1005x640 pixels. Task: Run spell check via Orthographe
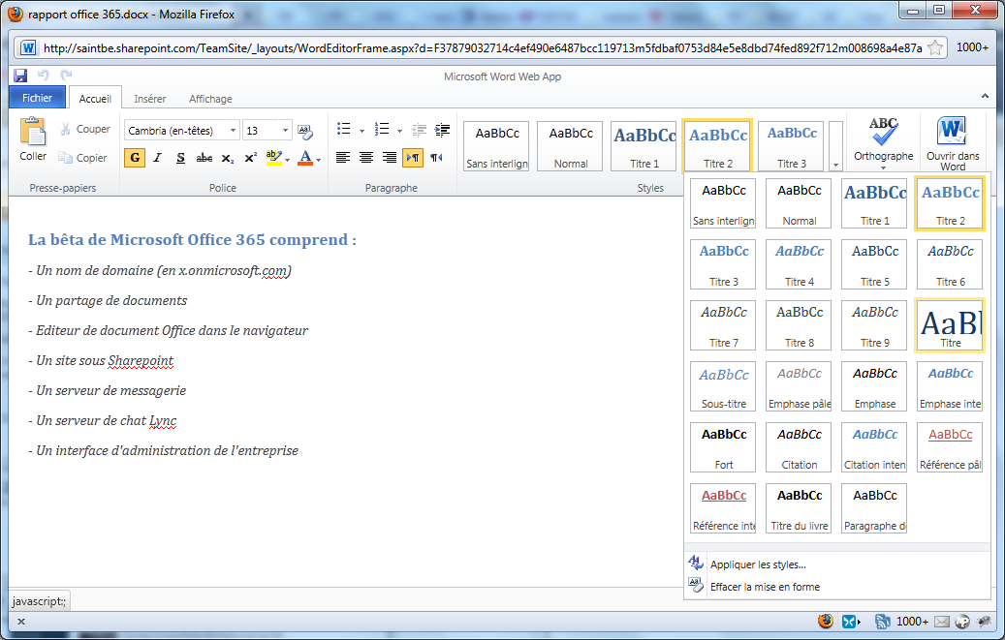[883, 138]
